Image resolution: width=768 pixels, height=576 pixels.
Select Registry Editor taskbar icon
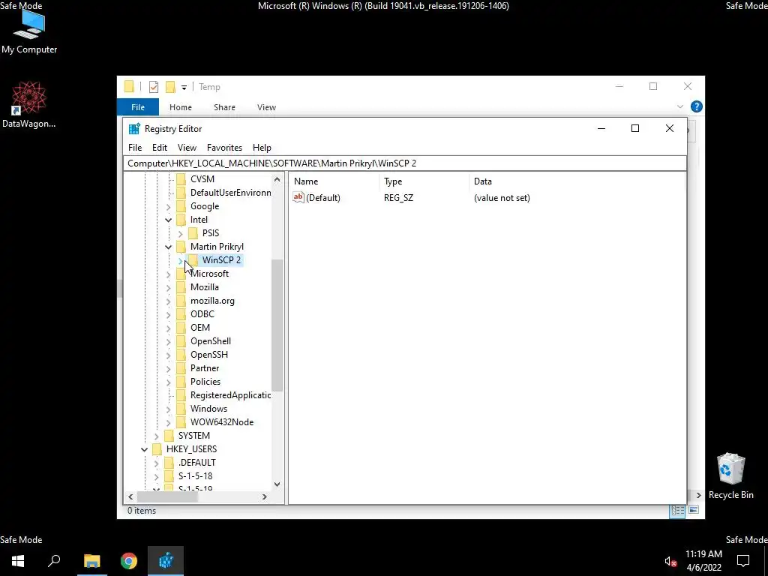point(166,561)
